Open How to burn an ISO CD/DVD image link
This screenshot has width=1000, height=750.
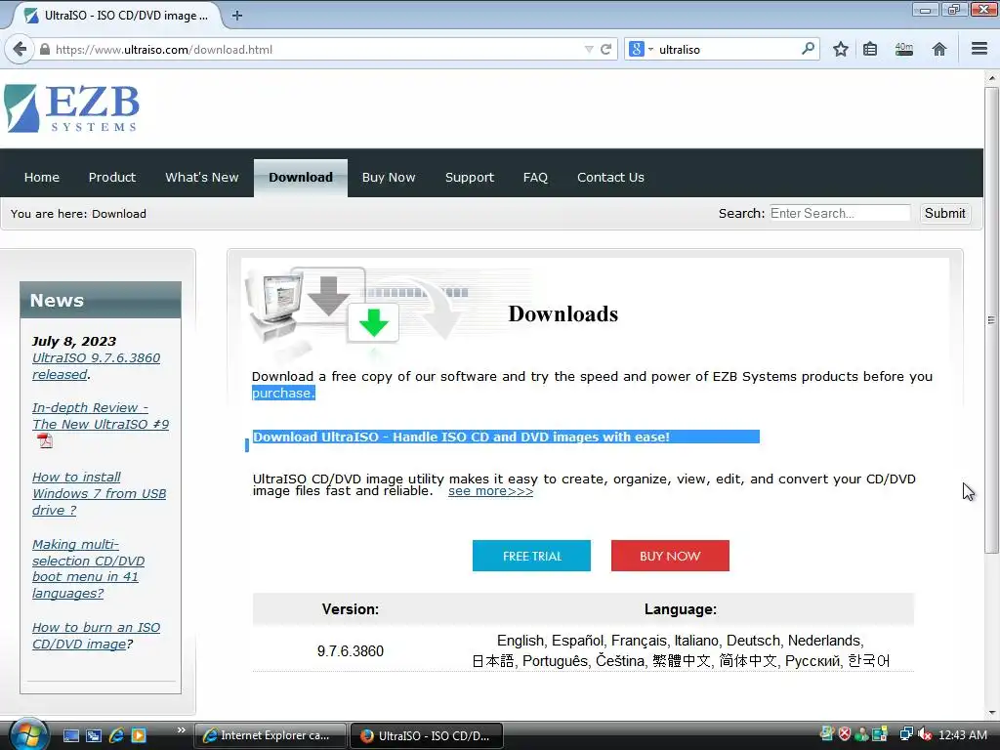tap(96, 636)
